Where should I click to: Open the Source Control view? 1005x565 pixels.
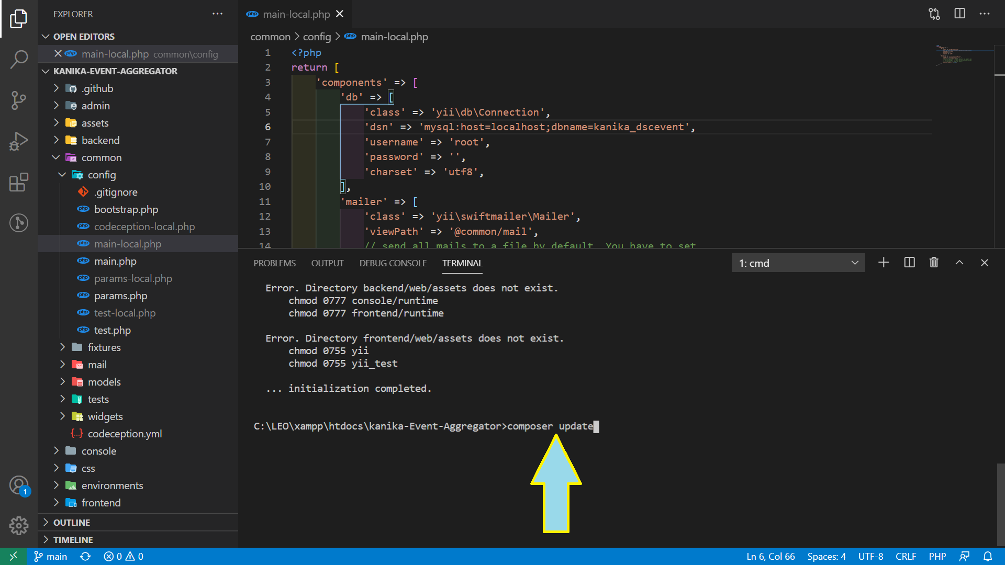click(19, 100)
